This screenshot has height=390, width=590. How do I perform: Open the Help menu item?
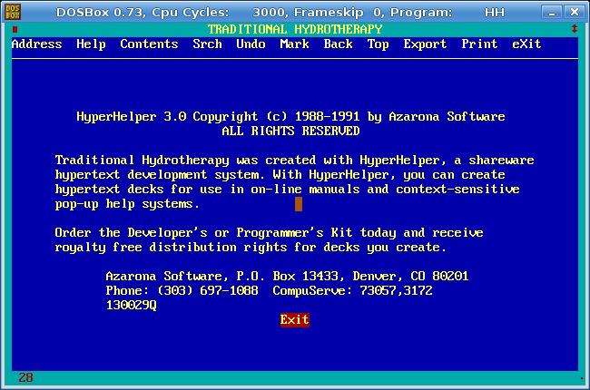pos(91,44)
